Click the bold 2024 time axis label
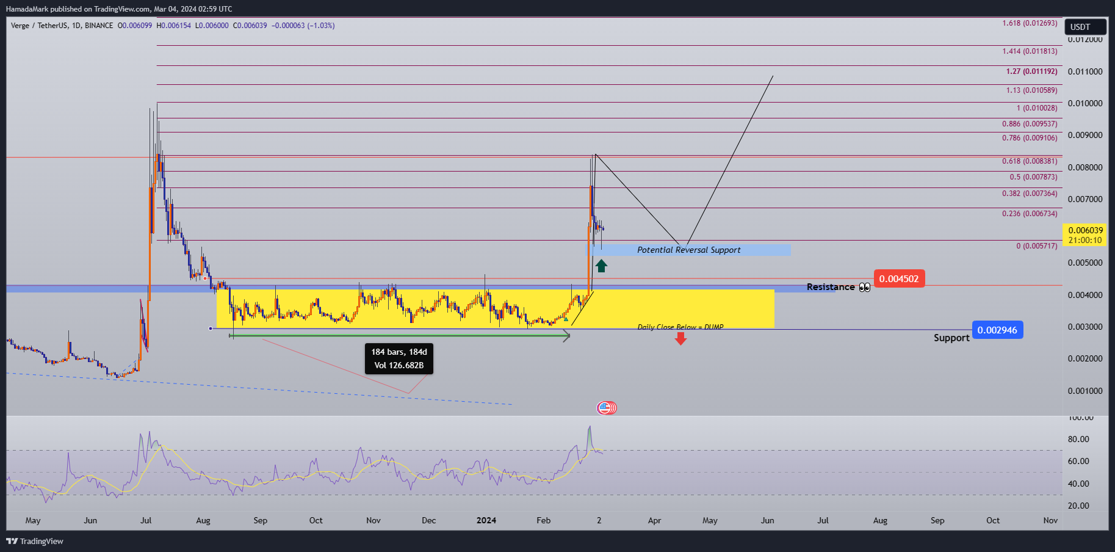This screenshot has width=1115, height=552. tap(486, 520)
